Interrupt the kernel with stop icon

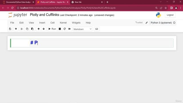point(60,29)
